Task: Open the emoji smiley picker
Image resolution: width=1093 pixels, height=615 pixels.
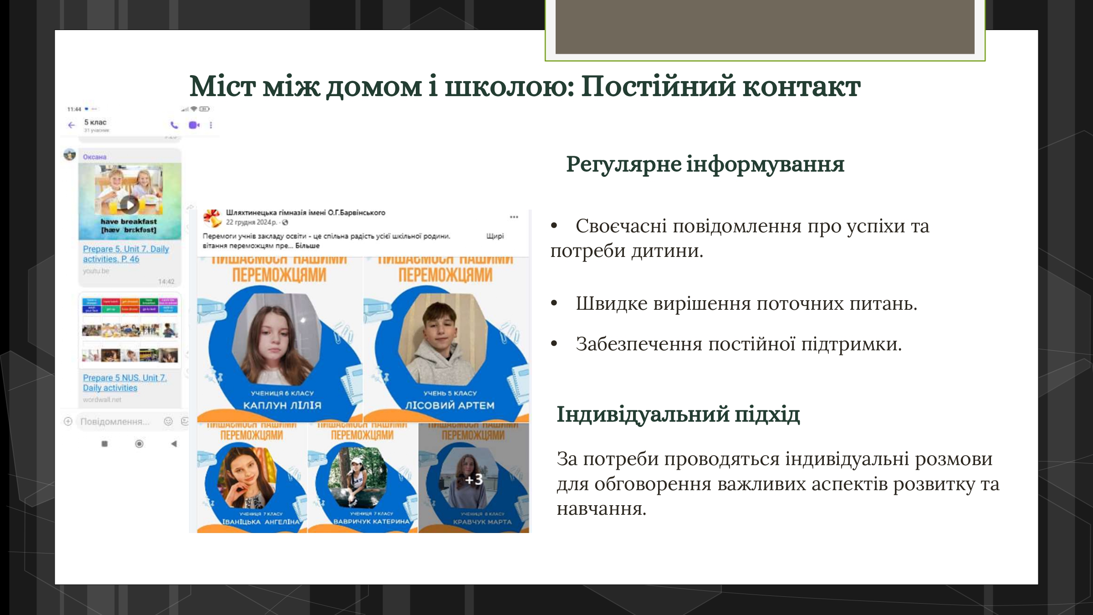Action: pos(168,421)
